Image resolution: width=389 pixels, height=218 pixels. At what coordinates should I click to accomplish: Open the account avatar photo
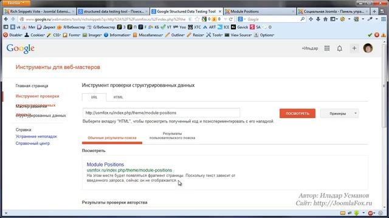pos(368,48)
